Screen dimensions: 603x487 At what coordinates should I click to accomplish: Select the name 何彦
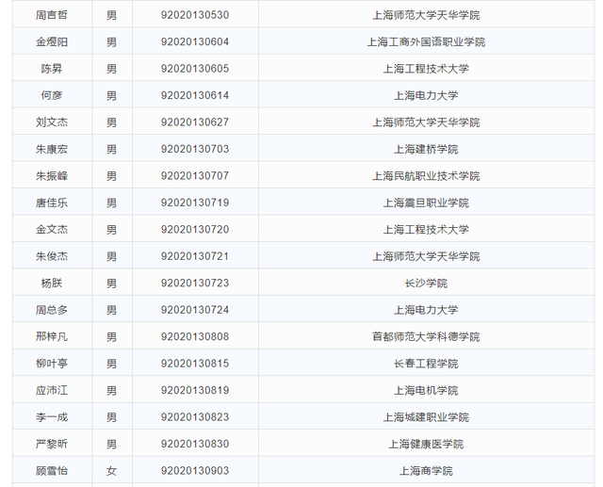click(x=52, y=95)
